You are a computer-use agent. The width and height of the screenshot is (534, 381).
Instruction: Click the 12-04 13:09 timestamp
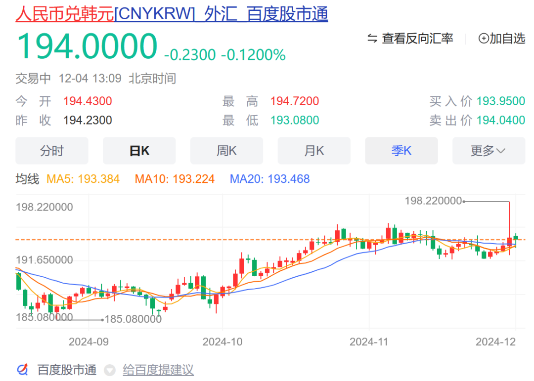(90, 79)
